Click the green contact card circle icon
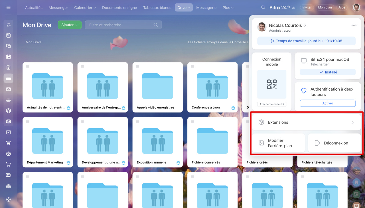The image size is (365, 208). 356,194
